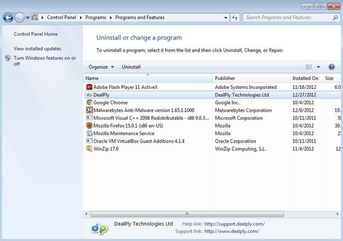Click the help question mark icon
The image size is (343, 241).
tap(332, 67)
